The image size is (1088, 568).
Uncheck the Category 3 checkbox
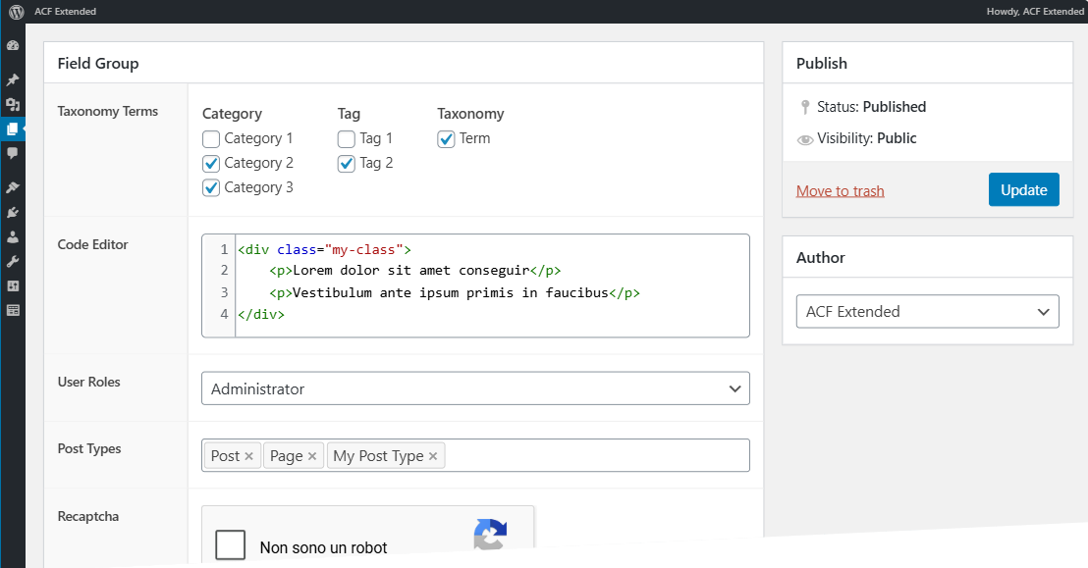[211, 188]
